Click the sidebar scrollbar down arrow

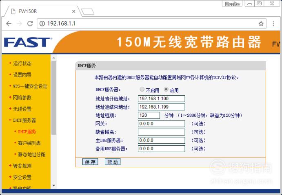pyautogui.click(x=53, y=185)
